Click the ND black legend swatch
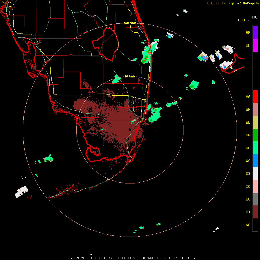This screenshot has width=260, height=260. coord(255,225)
